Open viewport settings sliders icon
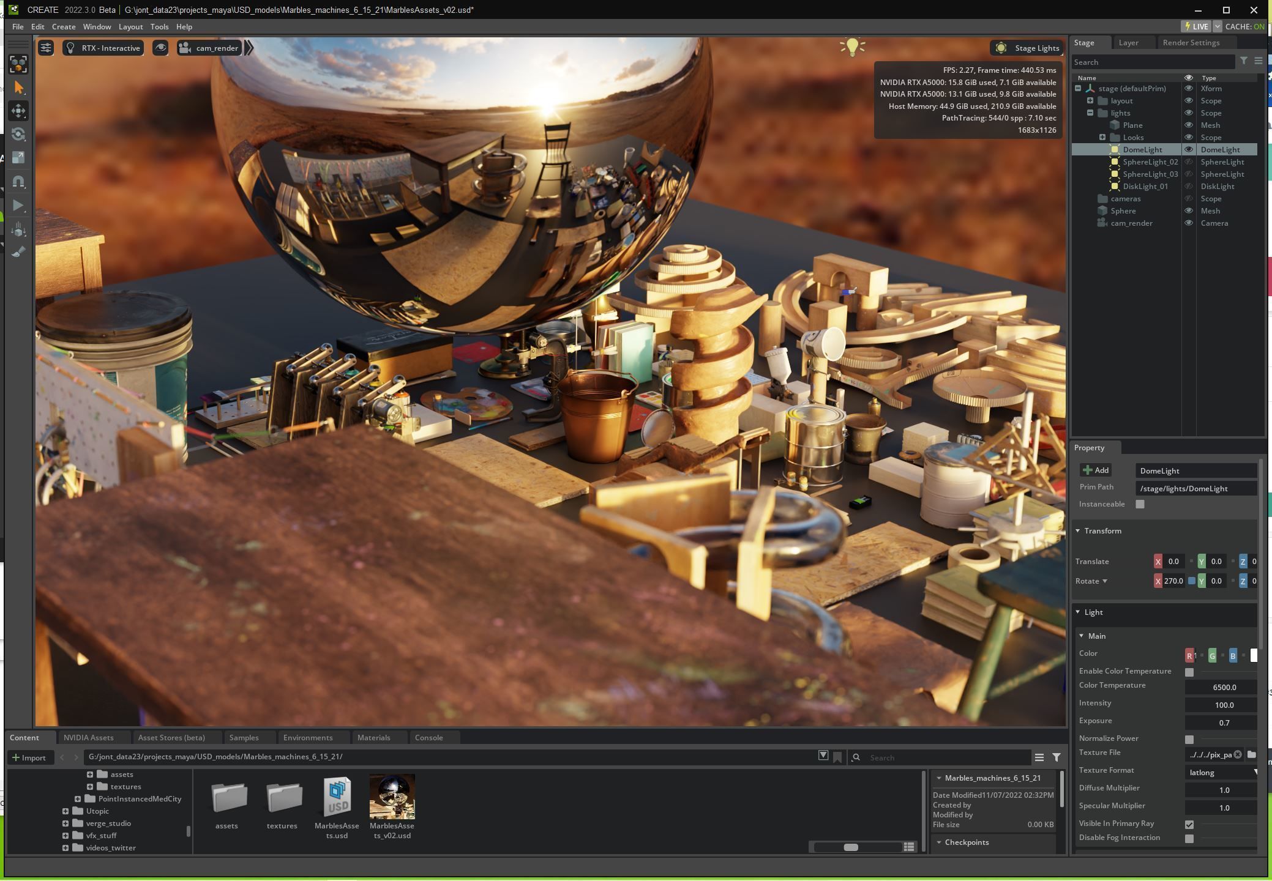Viewport: 1272px width, 881px height. (46, 48)
